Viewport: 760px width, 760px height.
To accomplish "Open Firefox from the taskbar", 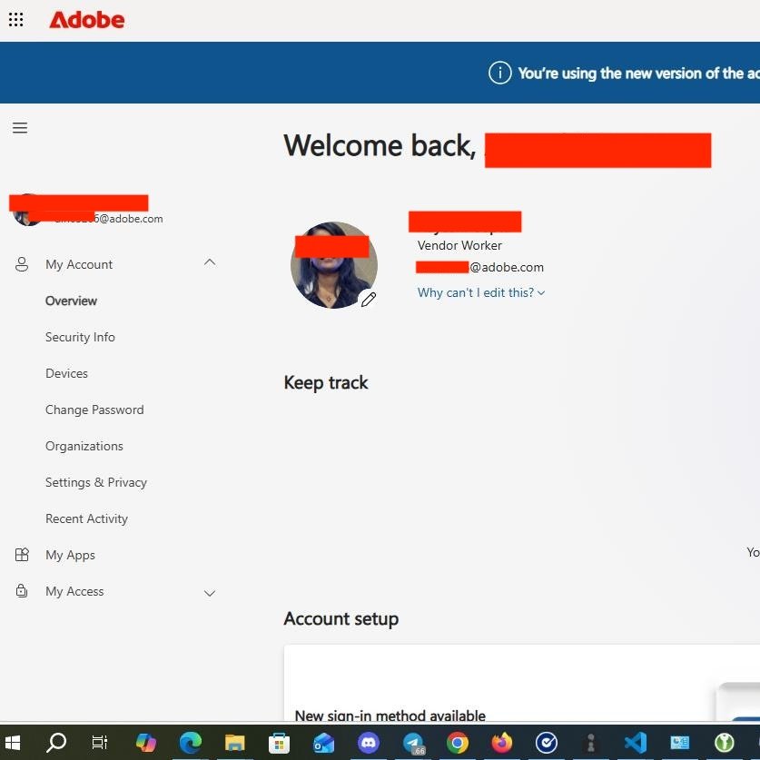I will 502,743.
